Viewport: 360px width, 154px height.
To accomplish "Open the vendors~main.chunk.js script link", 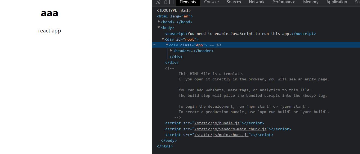I will [x=231, y=129].
